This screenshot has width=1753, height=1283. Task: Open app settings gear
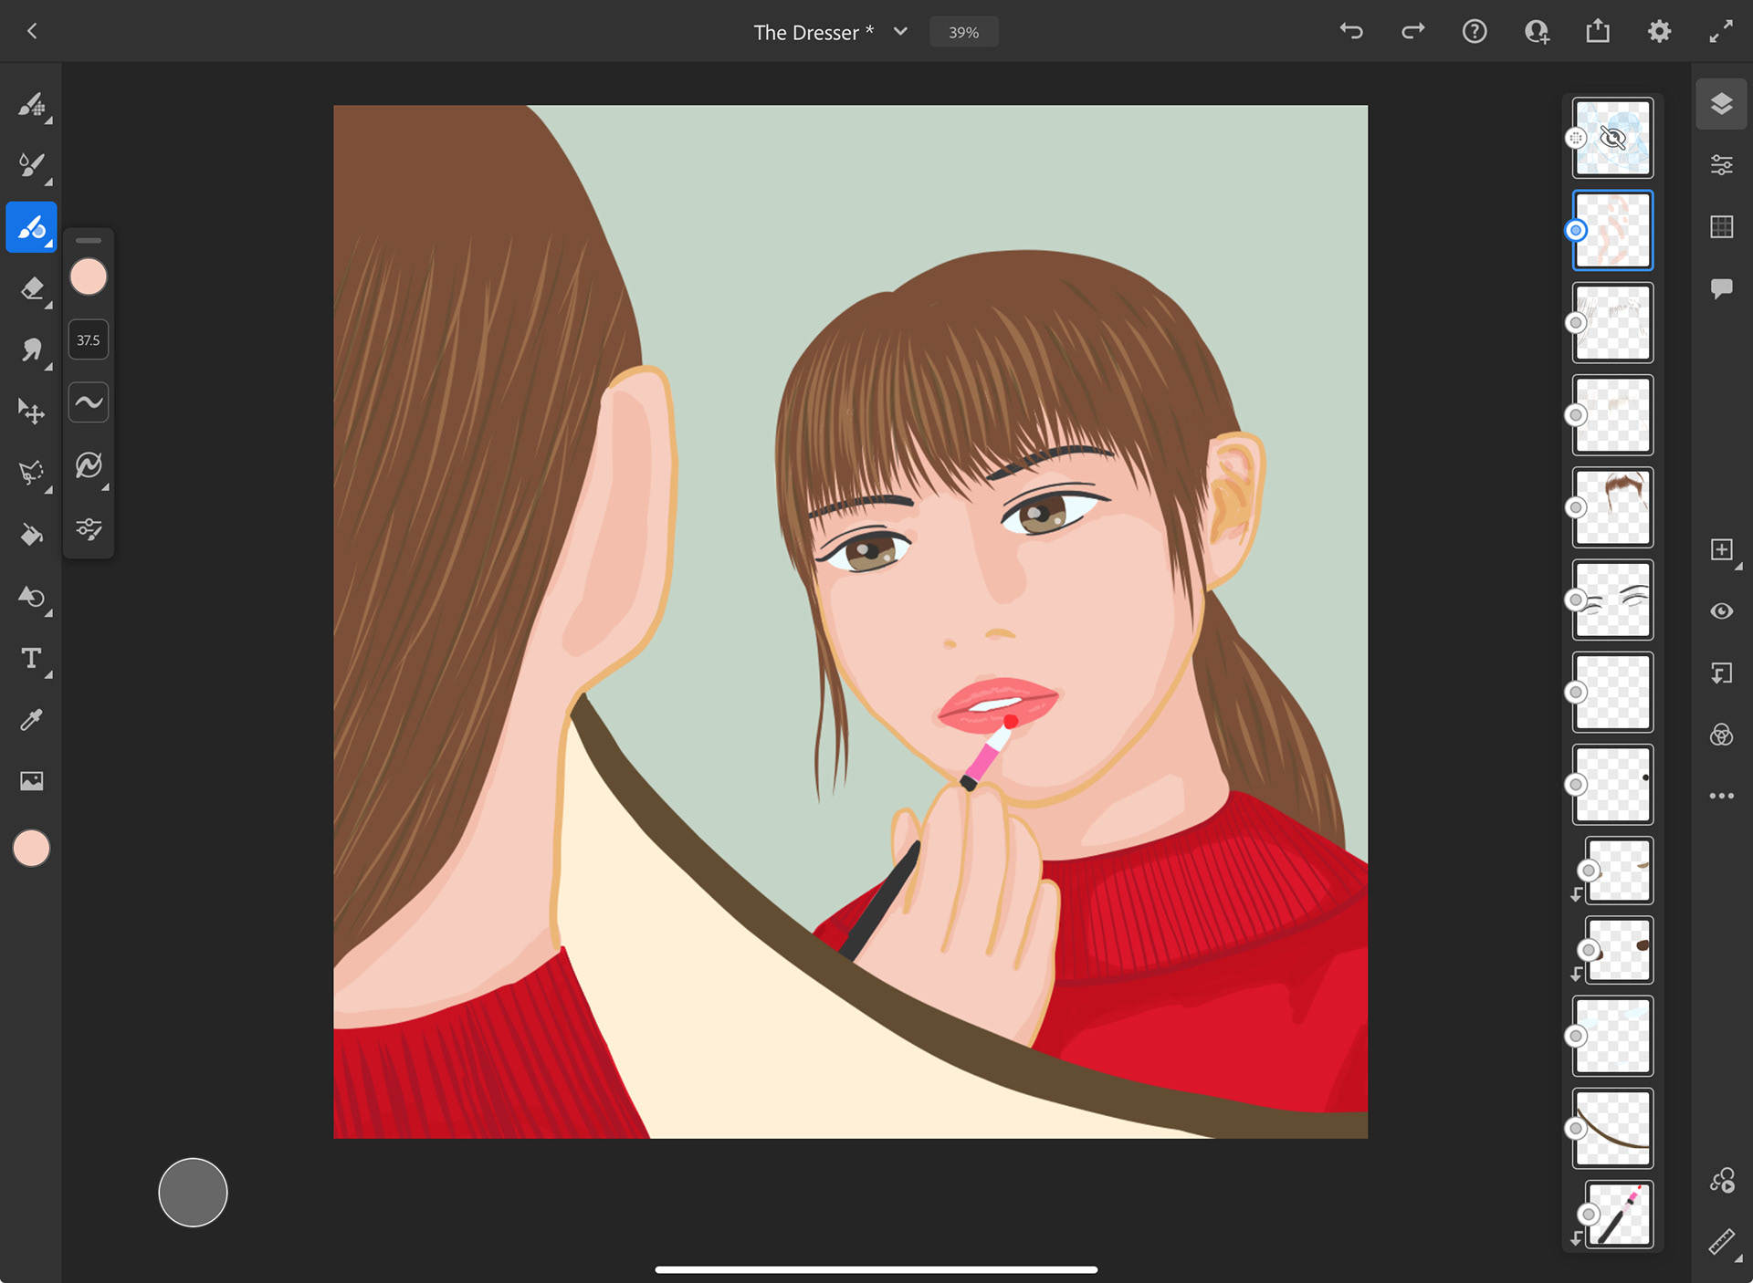pyautogui.click(x=1659, y=32)
